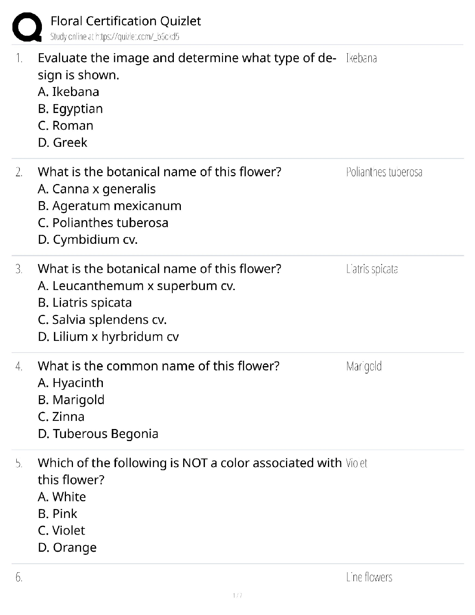Select option D. Tuberous Begonia

point(98,434)
